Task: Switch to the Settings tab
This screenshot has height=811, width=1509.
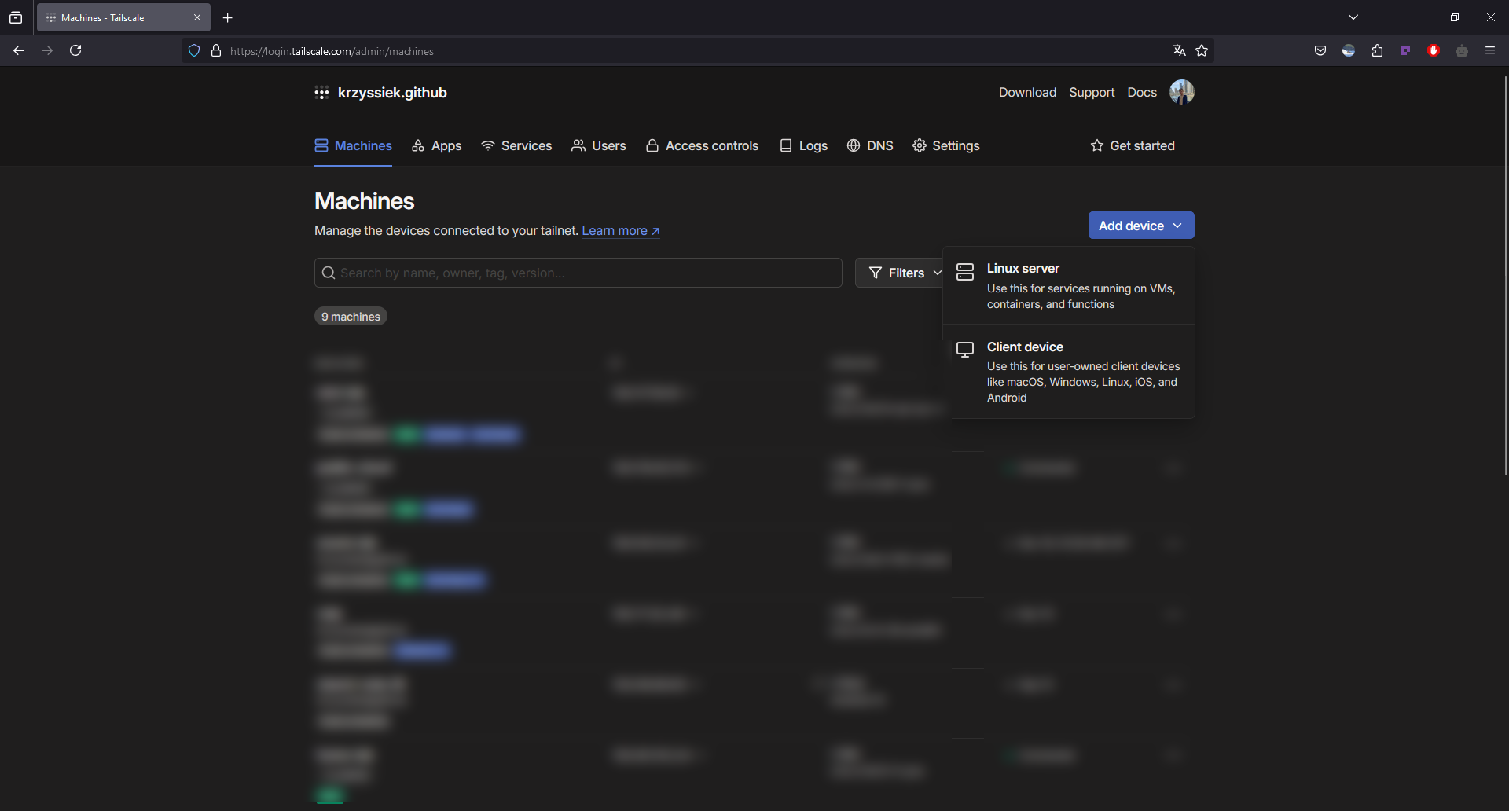Action: point(946,145)
